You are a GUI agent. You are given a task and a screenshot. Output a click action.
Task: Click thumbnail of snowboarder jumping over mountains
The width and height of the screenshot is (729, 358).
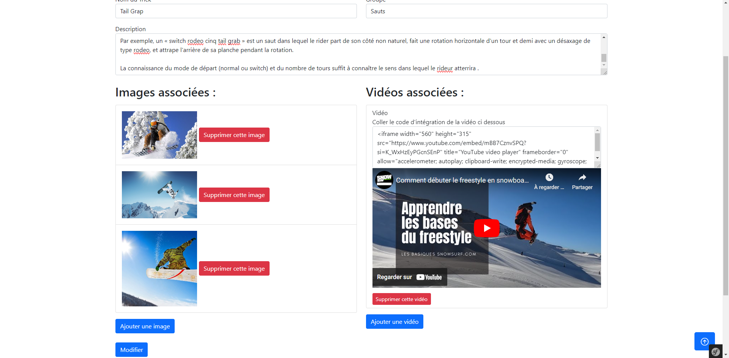(x=159, y=195)
